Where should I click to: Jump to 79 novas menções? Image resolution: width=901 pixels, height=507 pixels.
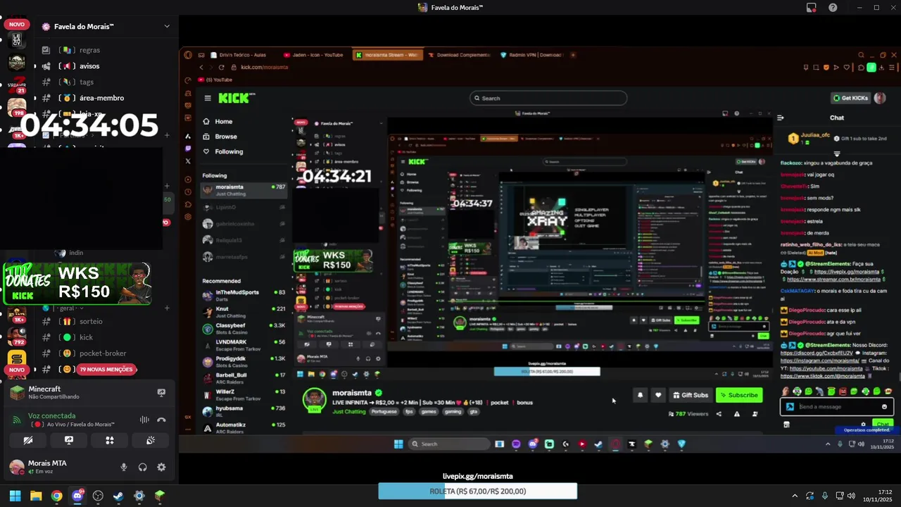tap(106, 369)
